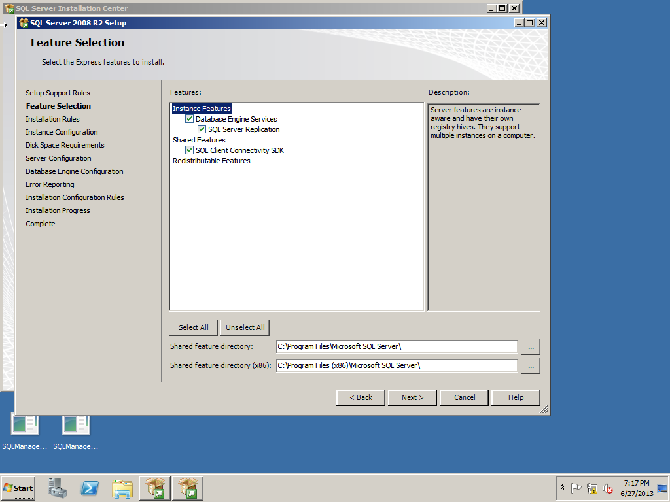
Task: Click the Unselect All button
Action: click(245, 327)
